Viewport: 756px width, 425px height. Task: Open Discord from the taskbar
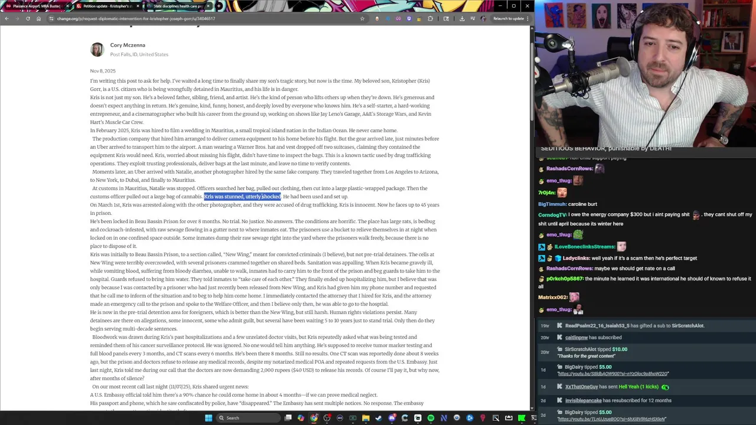point(392,418)
